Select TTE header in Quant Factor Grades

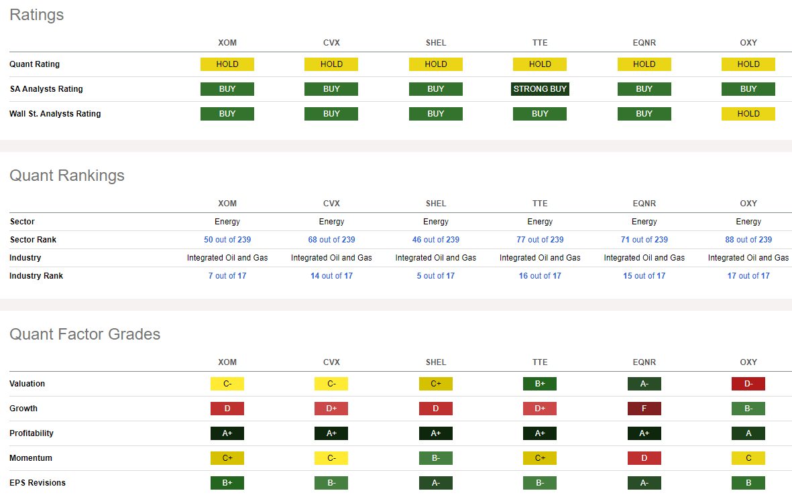[x=540, y=362]
